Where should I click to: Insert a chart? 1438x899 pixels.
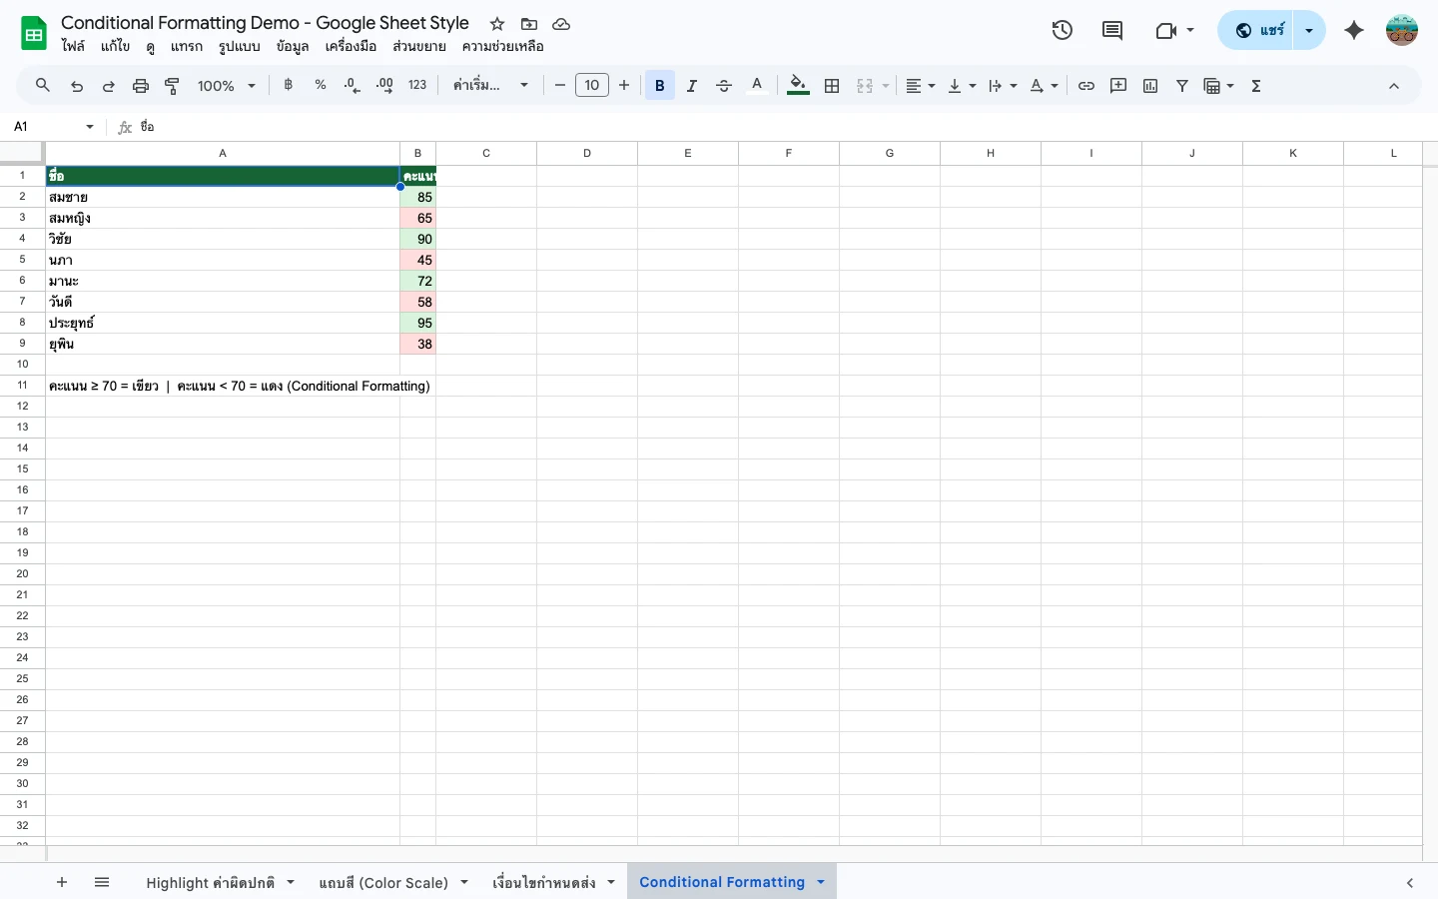coord(1150,85)
